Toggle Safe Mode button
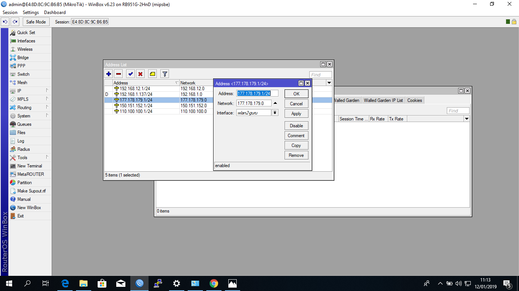The height and width of the screenshot is (291, 519). coord(36,22)
